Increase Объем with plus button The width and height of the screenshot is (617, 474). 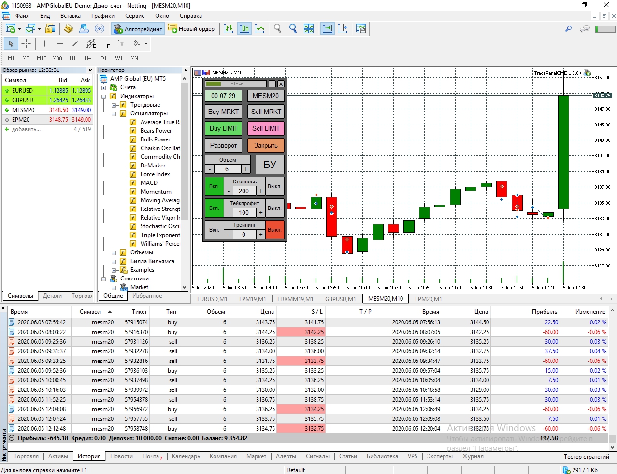click(246, 169)
